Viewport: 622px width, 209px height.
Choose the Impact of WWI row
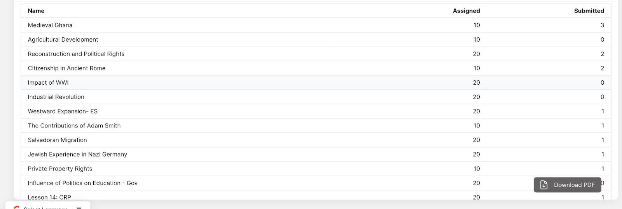click(x=48, y=83)
